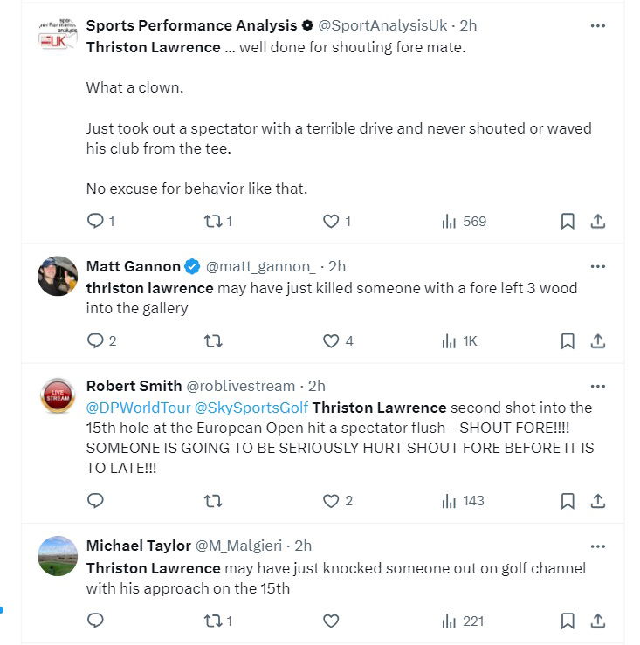Click Matt Gannon's avatar
The width and height of the screenshot is (640, 645).
click(x=58, y=276)
